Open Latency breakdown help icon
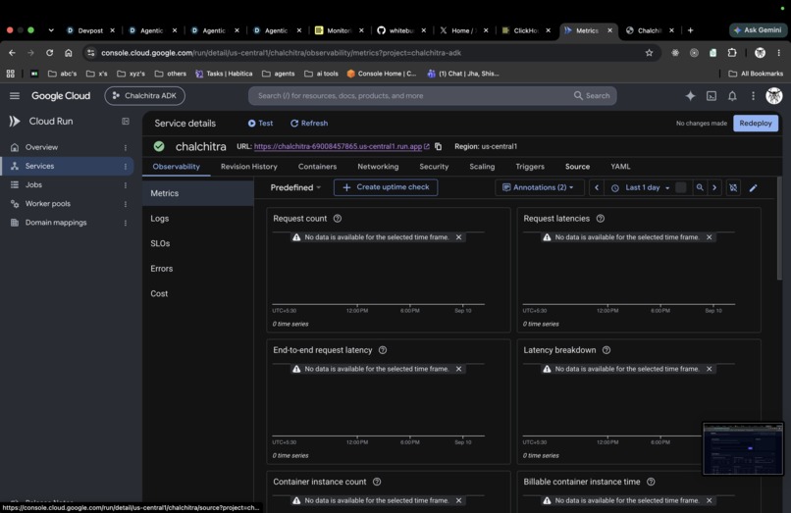Screen dimensions: 791x513 (606, 350)
